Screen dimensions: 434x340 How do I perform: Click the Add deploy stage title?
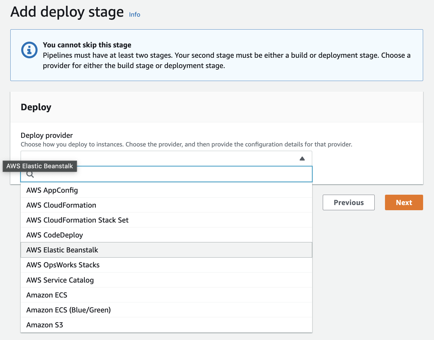(67, 12)
